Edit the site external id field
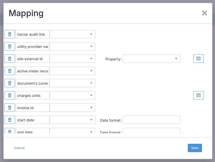 pos(33,59)
